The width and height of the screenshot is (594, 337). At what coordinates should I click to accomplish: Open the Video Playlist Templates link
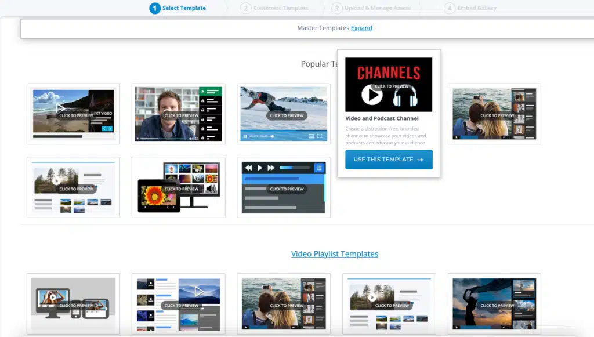(335, 253)
